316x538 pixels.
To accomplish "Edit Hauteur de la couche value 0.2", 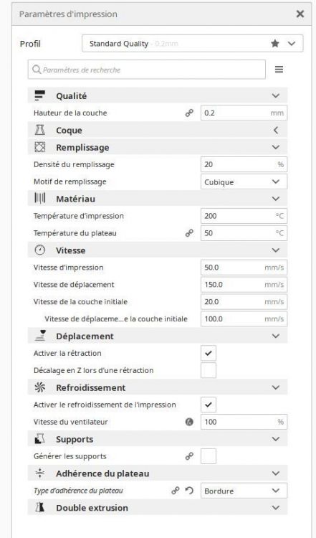I will click(244, 113).
